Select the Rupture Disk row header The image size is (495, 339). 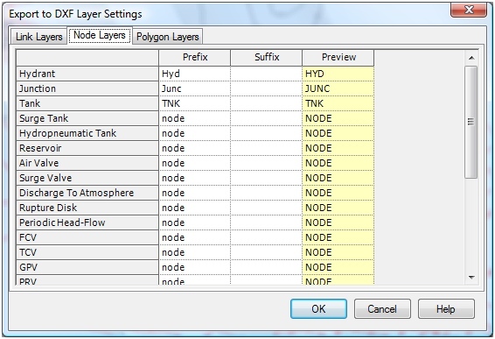(x=87, y=208)
